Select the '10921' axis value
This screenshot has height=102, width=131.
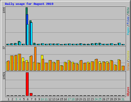point(4,76)
